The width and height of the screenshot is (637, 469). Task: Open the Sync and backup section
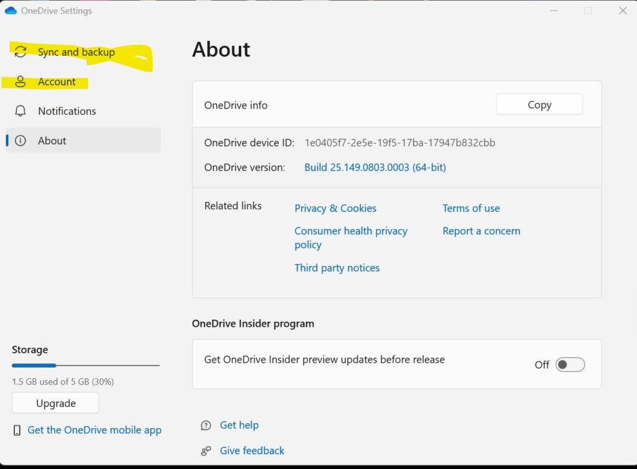pyautogui.click(x=83, y=52)
